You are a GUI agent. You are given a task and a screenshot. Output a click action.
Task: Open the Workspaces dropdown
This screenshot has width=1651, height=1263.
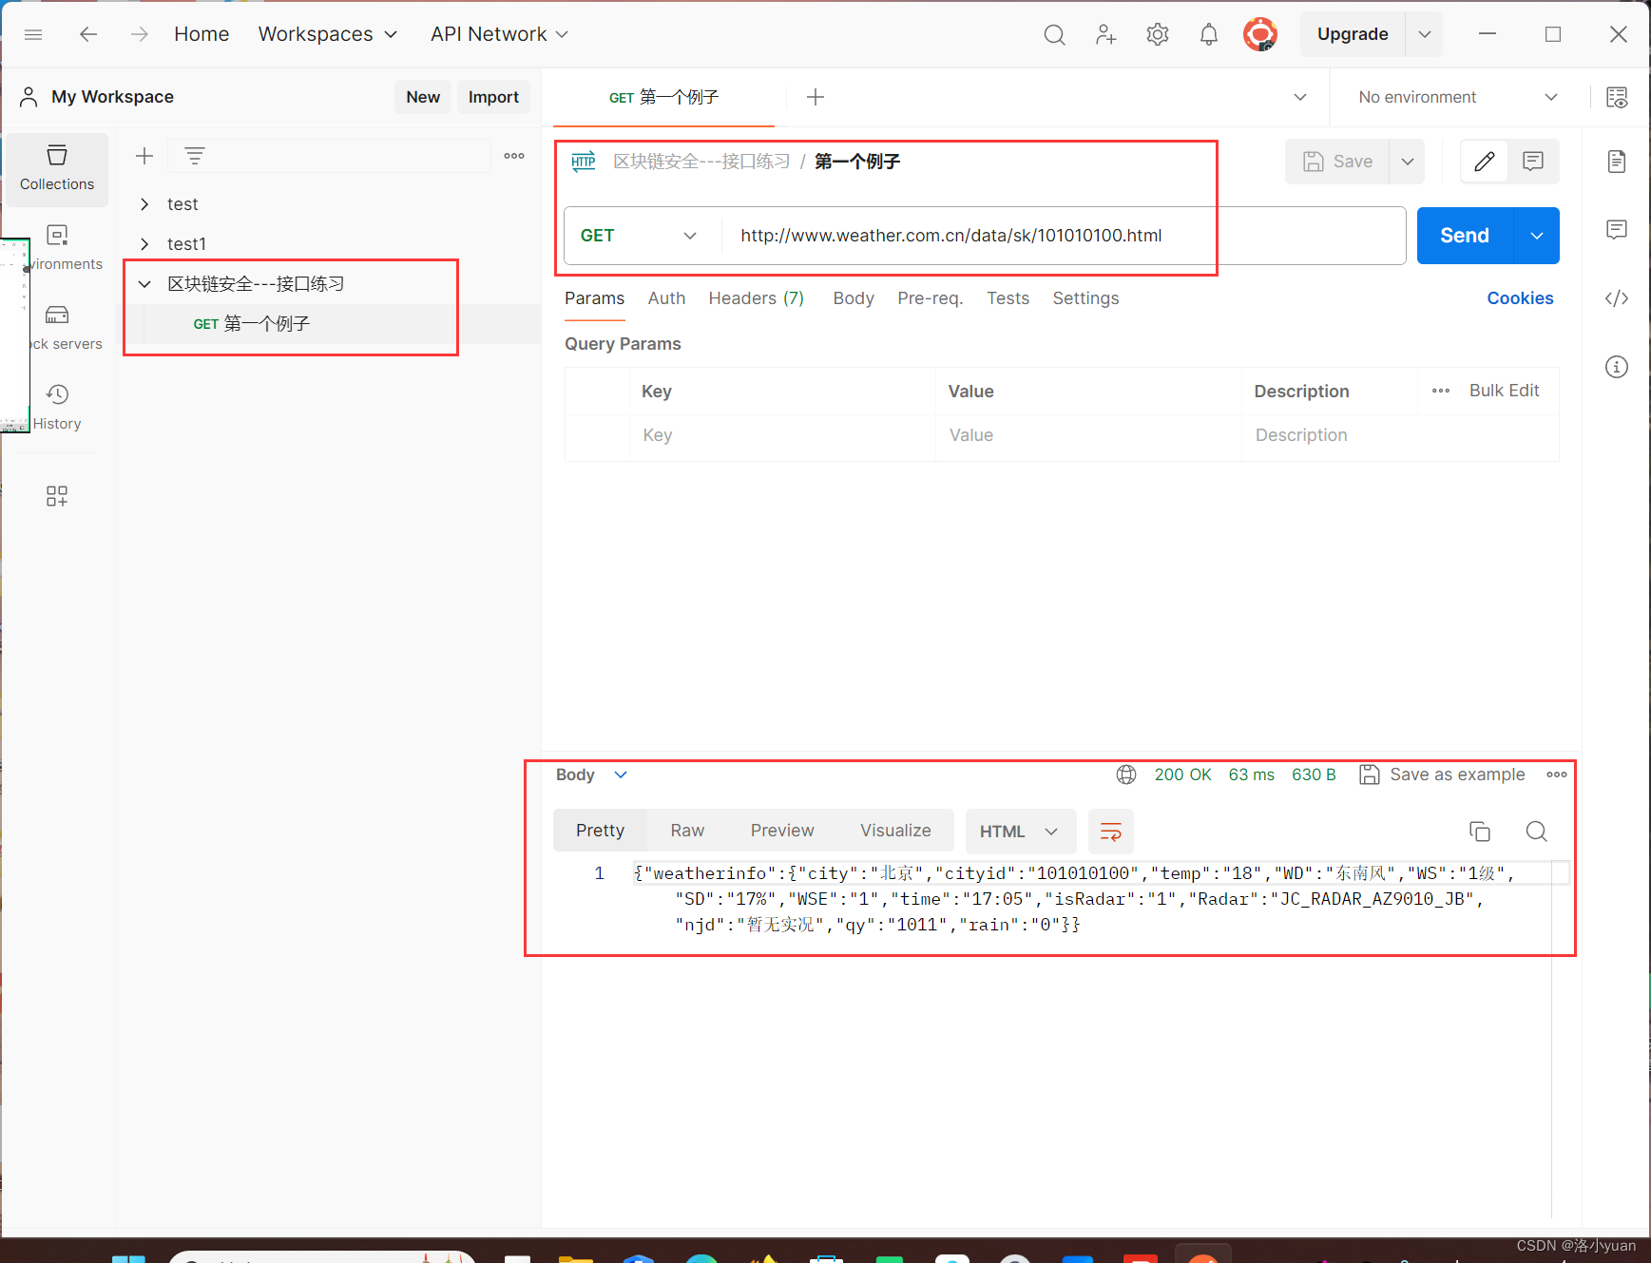327,34
